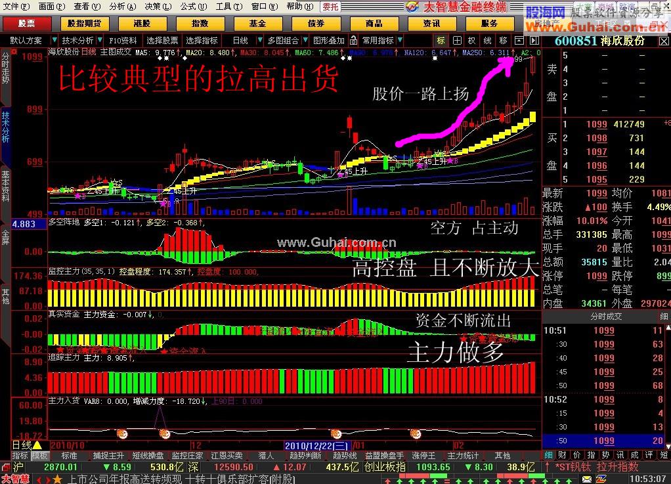Select the 债券 category button
Image resolution: width=671 pixels, height=484 pixels.
316,24
